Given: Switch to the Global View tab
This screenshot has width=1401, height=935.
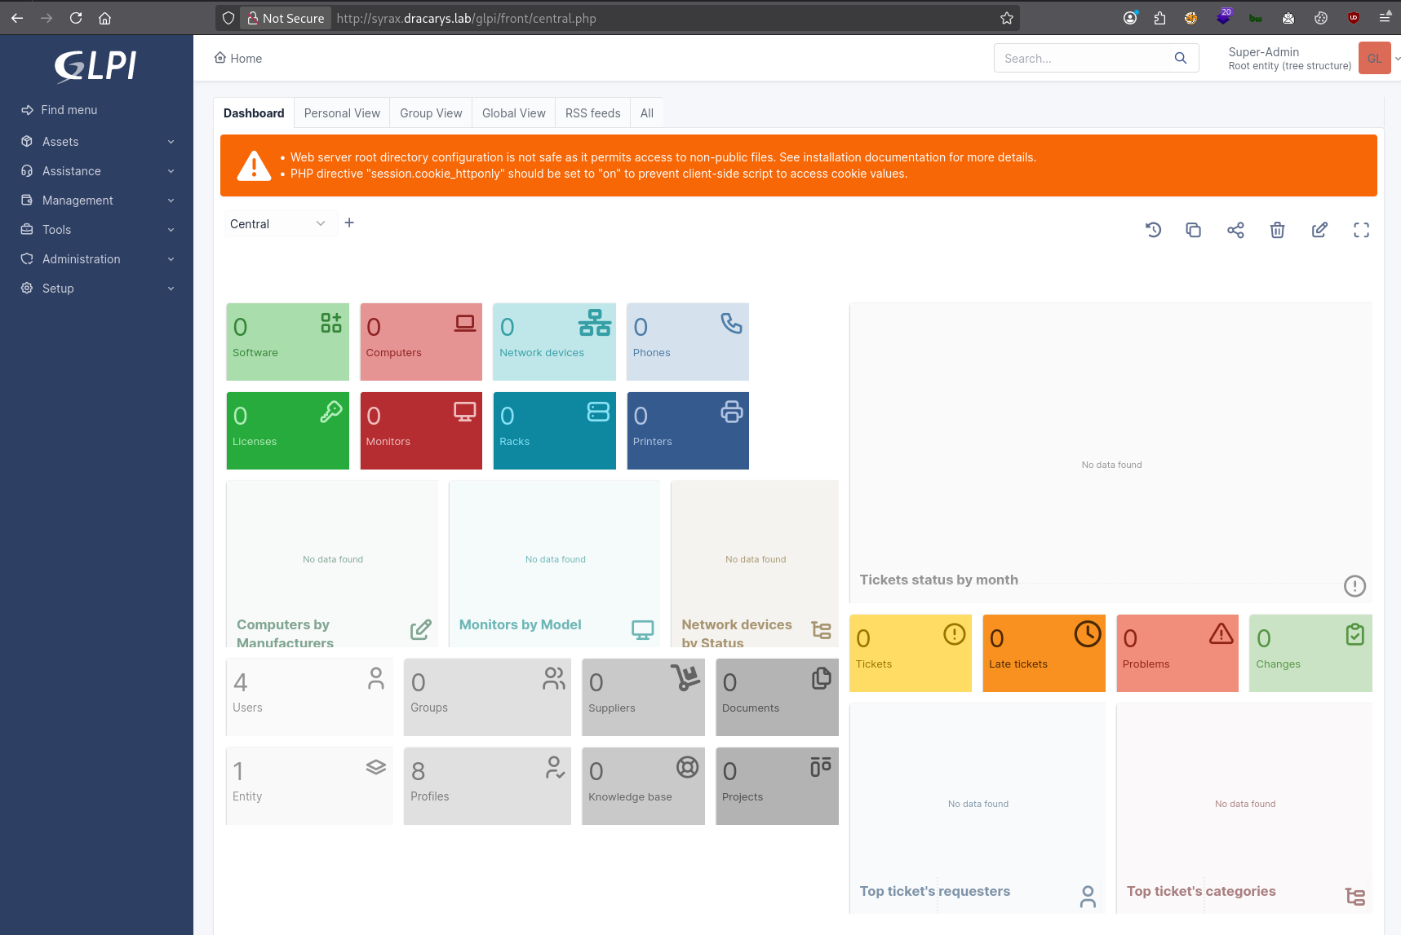Looking at the screenshot, I should click(514, 113).
